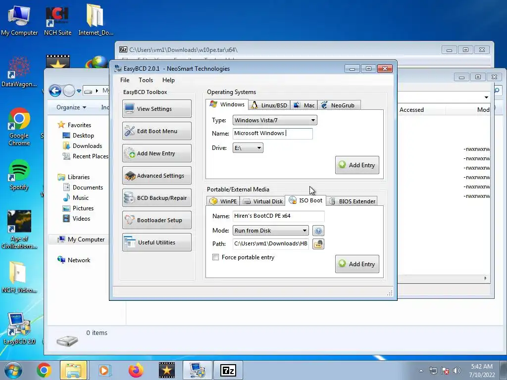This screenshot has height=380, width=507.
Task: Expand the Mode dropdown Run from Disk
Action: coord(271,231)
